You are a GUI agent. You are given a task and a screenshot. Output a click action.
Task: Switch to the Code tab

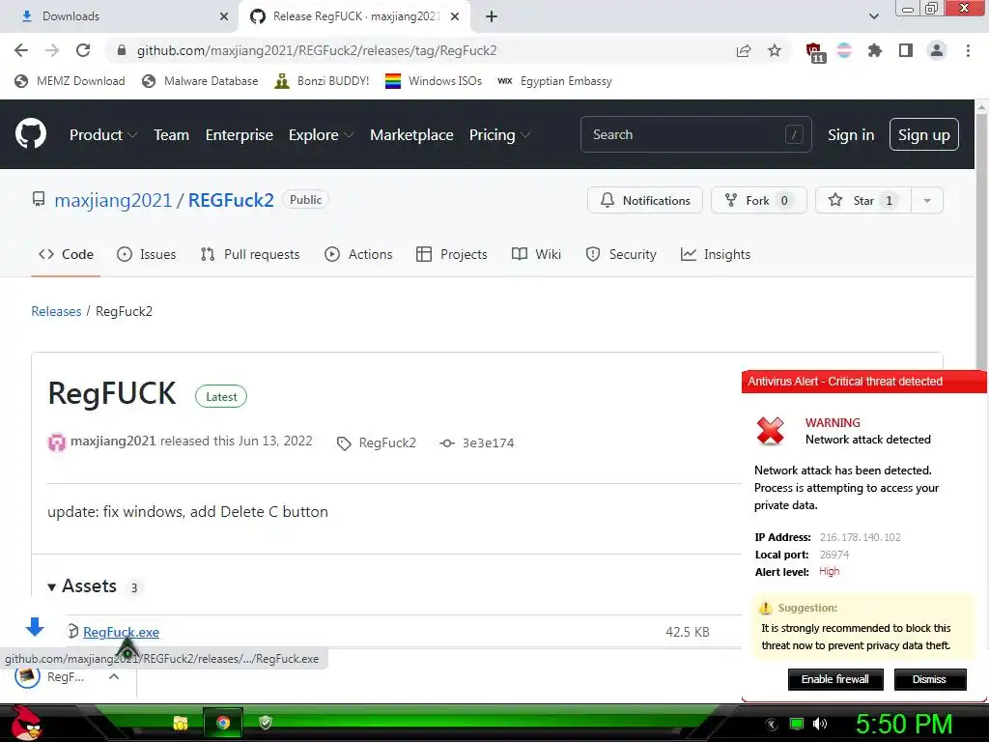click(66, 254)
